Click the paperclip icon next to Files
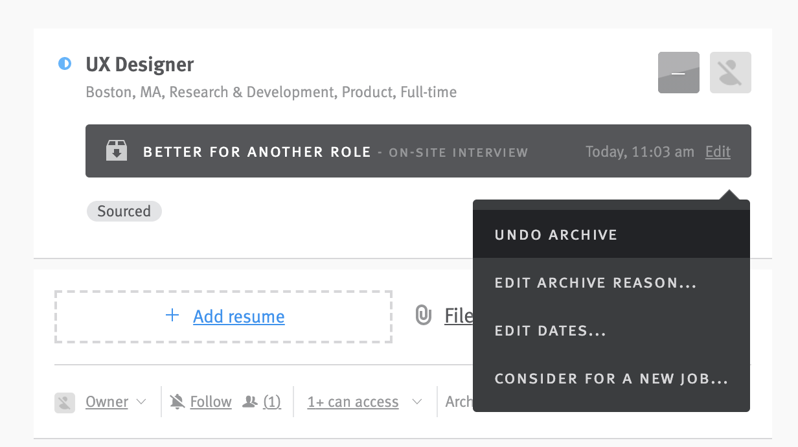Image resolution: width=798 pixels, height=447 pixels. [x=424, y=316]
